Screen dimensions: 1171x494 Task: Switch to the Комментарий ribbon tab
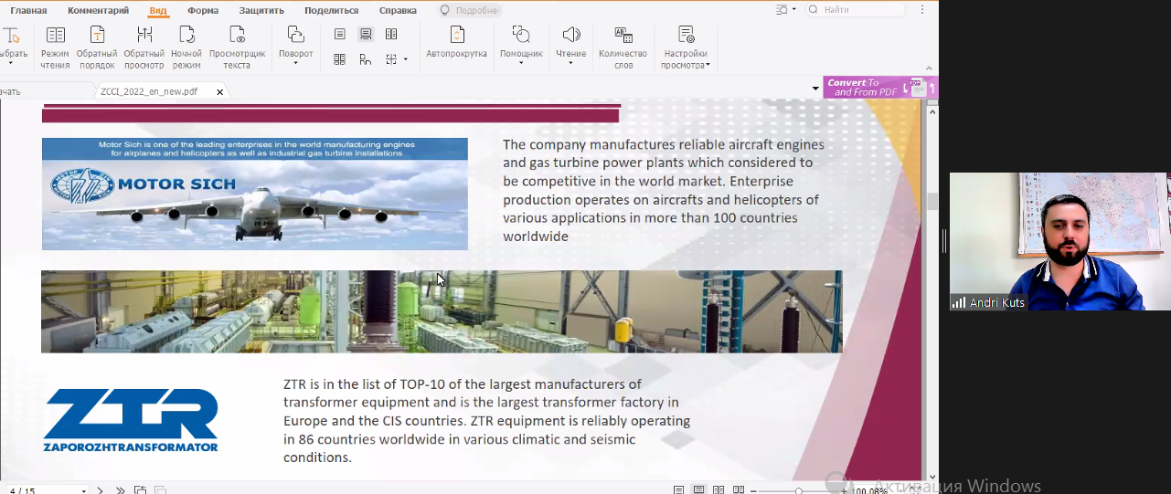tap(98, 10)
